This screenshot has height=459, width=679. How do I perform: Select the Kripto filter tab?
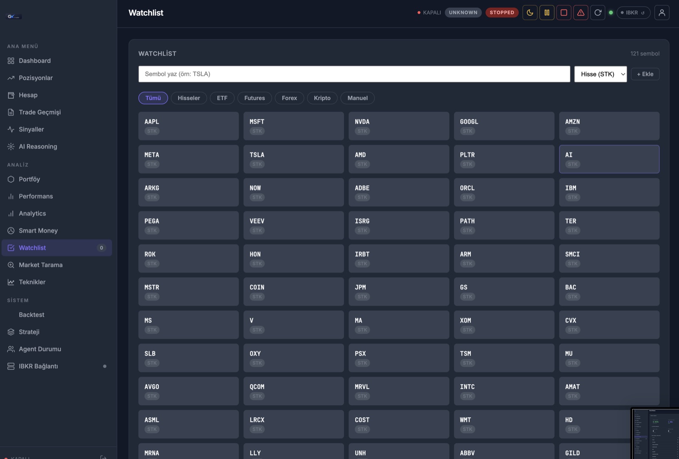(322, 98)
